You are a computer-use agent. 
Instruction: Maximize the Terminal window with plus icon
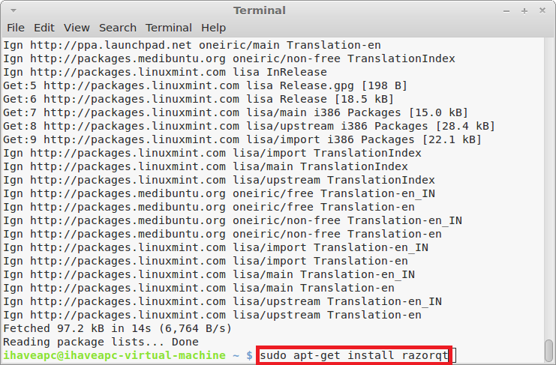[x=524, y=11]
